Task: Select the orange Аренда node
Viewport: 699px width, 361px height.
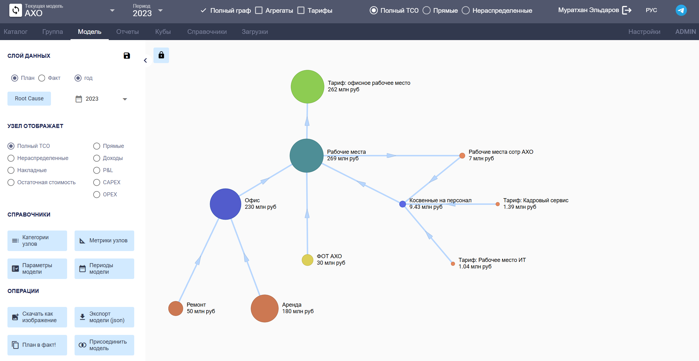Action: click(x=264, y=308)
